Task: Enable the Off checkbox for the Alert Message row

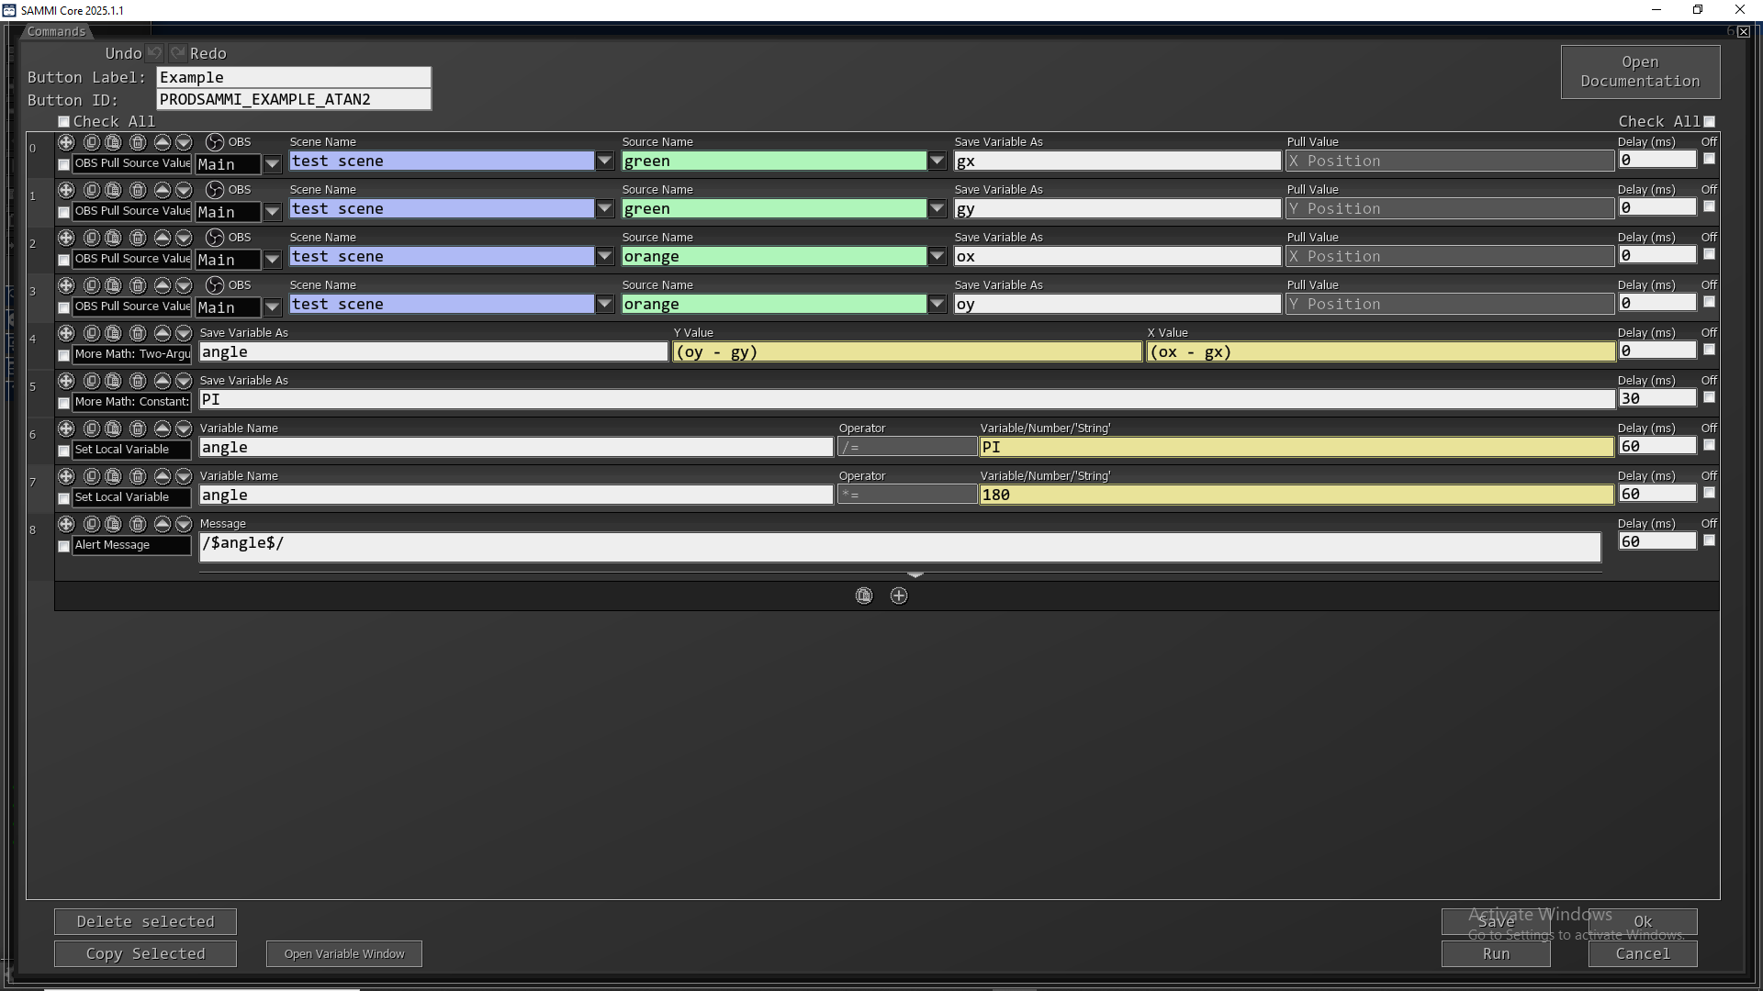Action: pos(1709,540)
